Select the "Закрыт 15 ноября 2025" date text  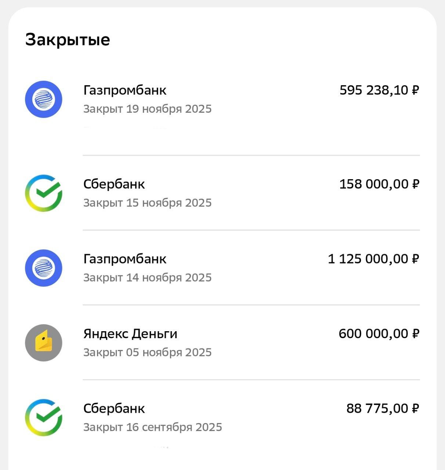pyautogui.click(x=147, y=203)
